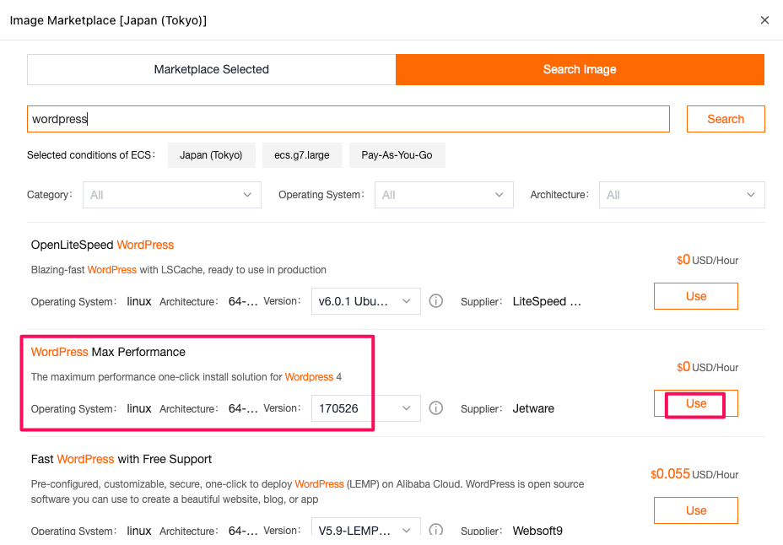The image size is (783, 545).
Task: Use the Fast WordPress with Free Support image
Action: 695,510
